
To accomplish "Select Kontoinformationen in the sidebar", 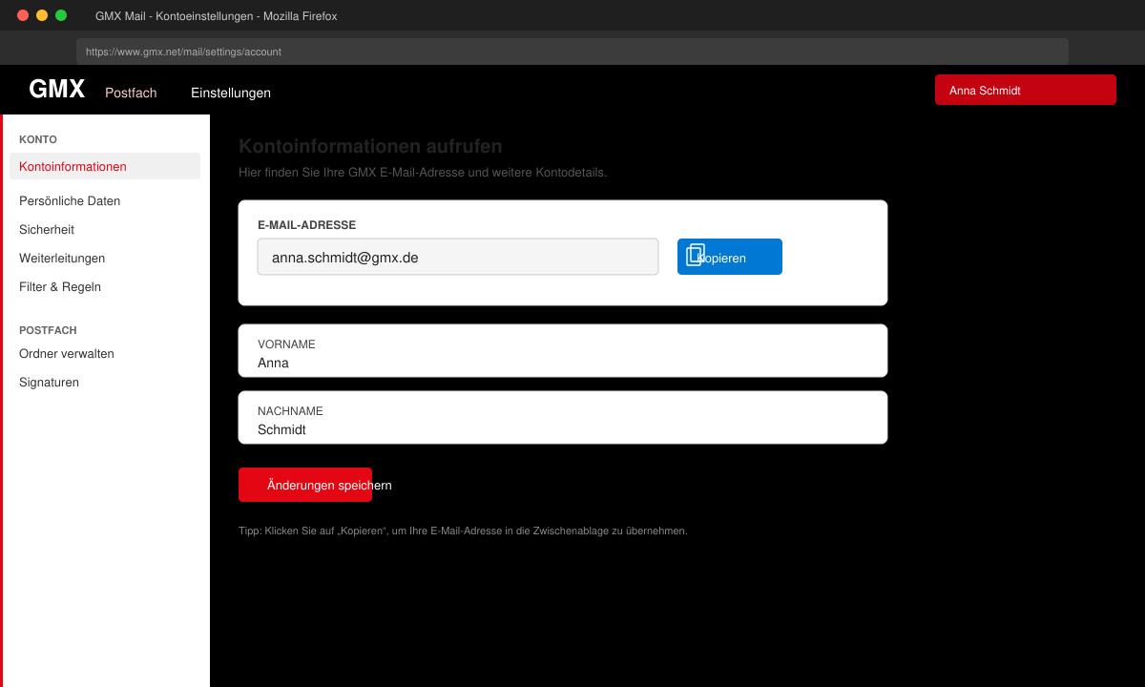I will click(105, 166).
